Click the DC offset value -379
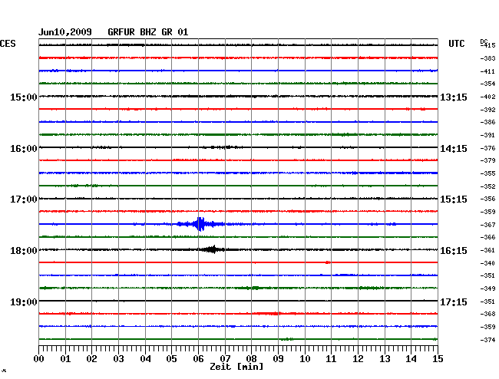 [x=487, y=160]
